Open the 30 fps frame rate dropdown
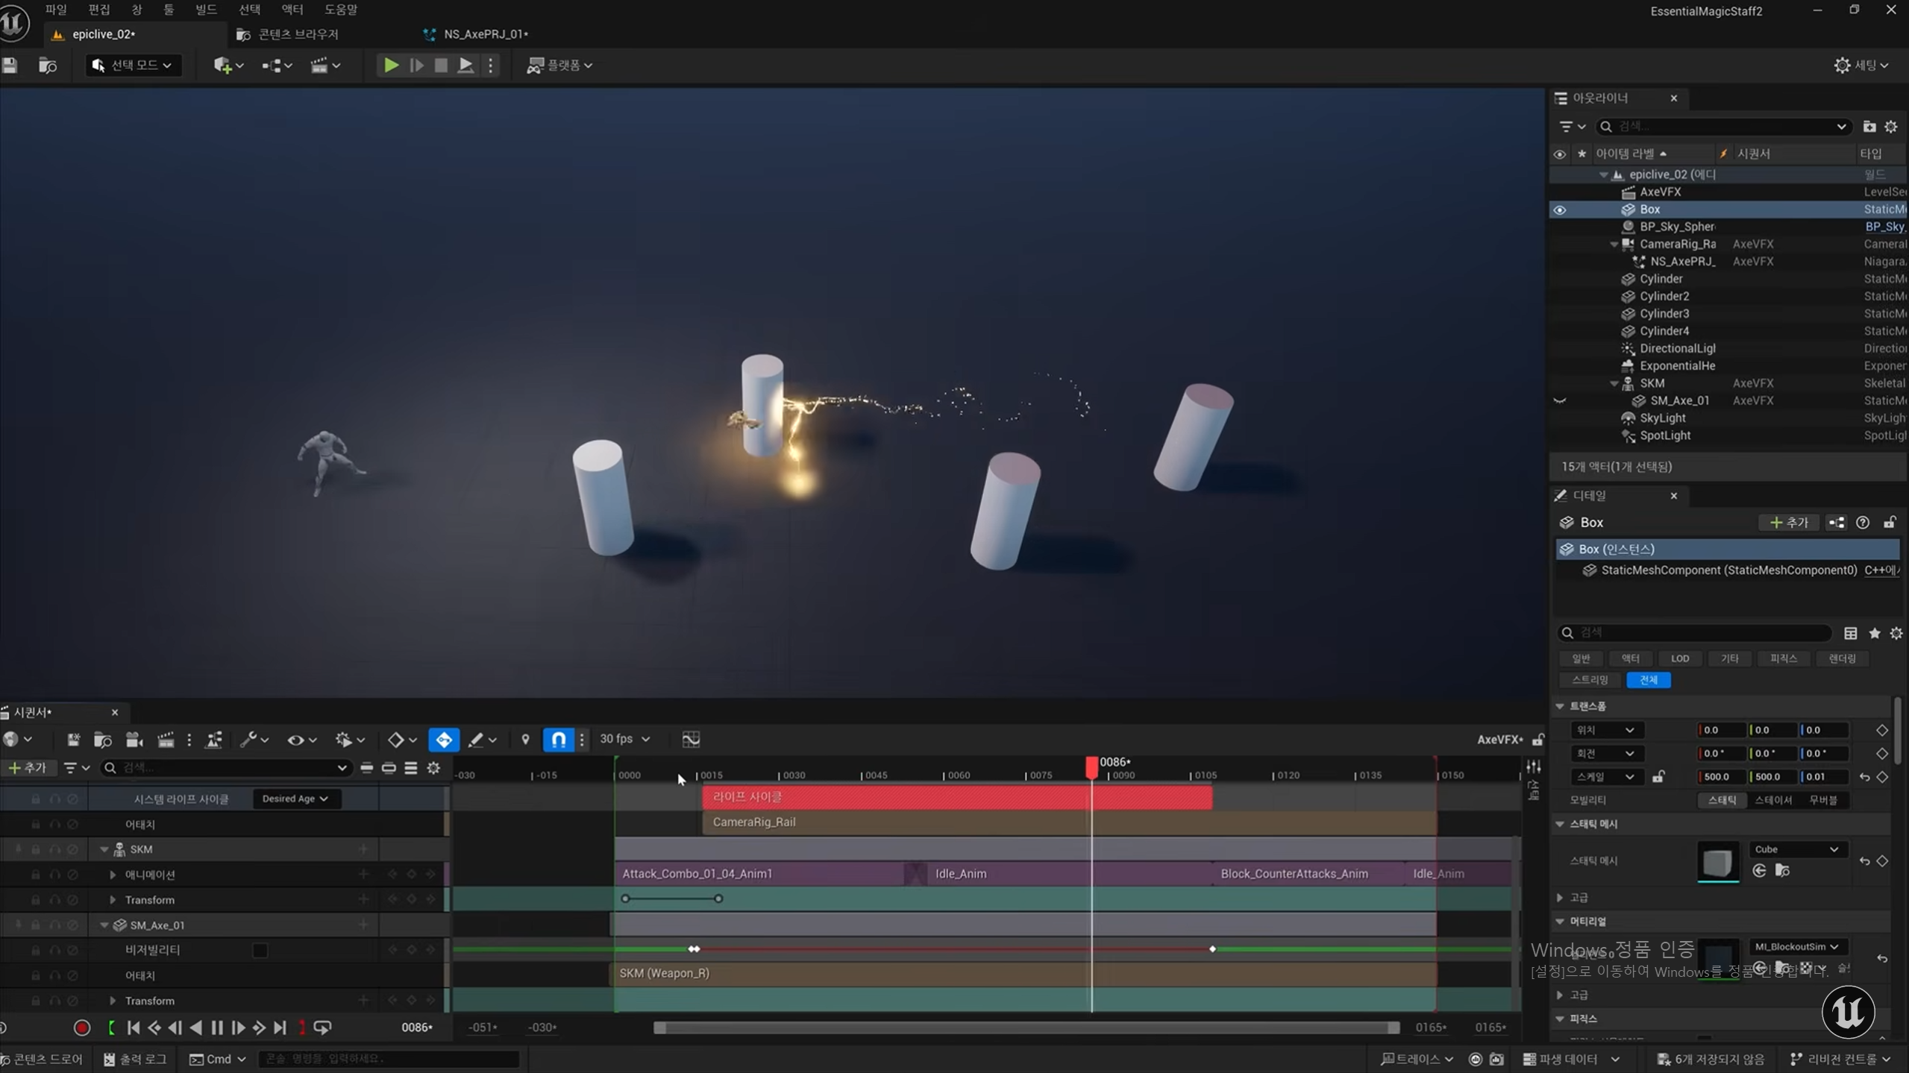1909x1073 pixels. click(x=624, y=739)
